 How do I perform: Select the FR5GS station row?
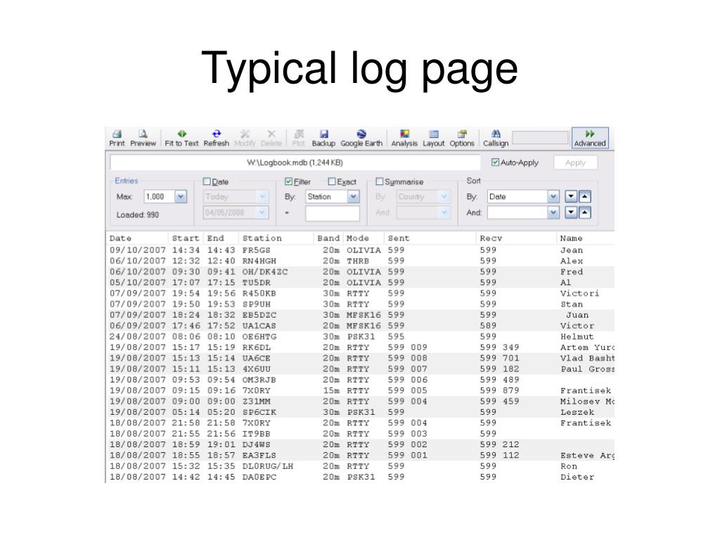coord(361,250)
